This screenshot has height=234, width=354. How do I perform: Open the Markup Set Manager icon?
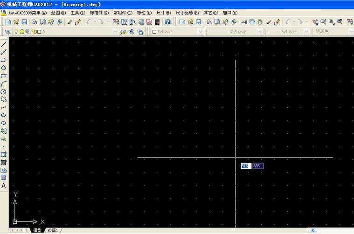[x=149, y=22]
